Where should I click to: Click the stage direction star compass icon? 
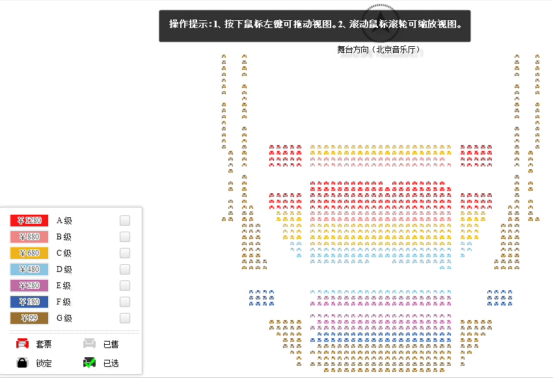(x=380, y=23)
